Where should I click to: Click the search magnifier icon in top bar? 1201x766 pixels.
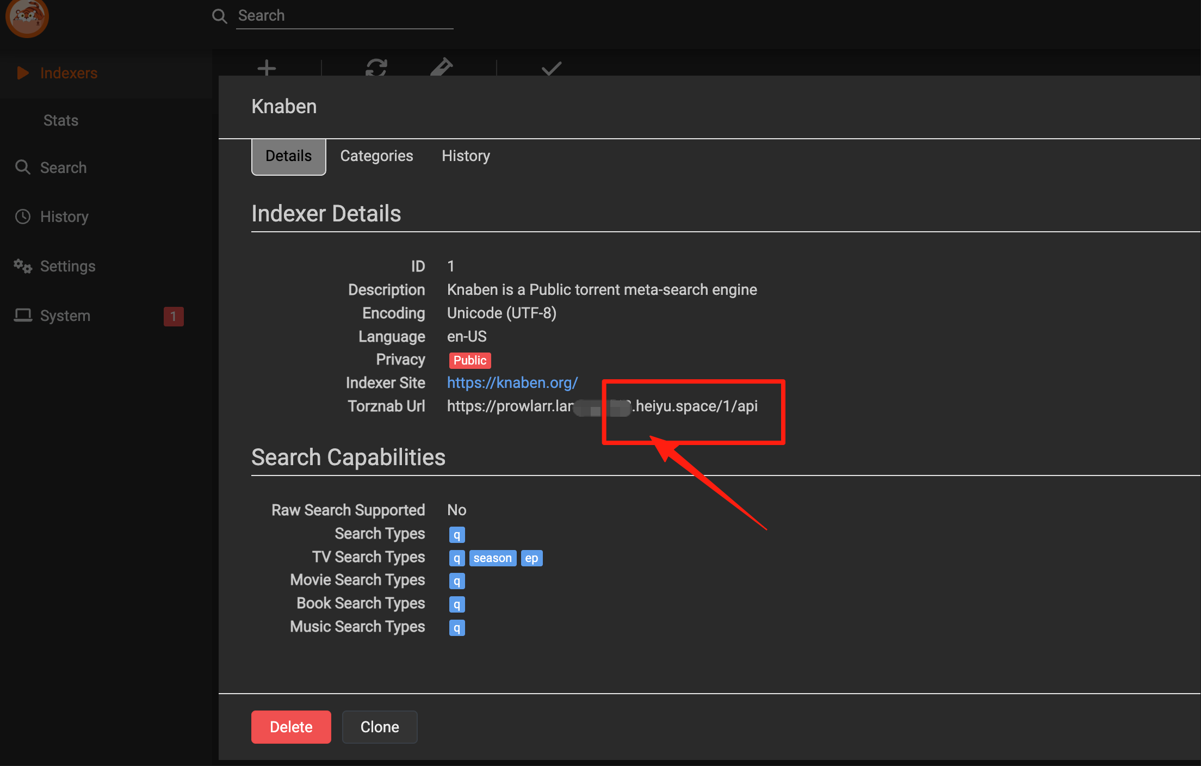220,16
